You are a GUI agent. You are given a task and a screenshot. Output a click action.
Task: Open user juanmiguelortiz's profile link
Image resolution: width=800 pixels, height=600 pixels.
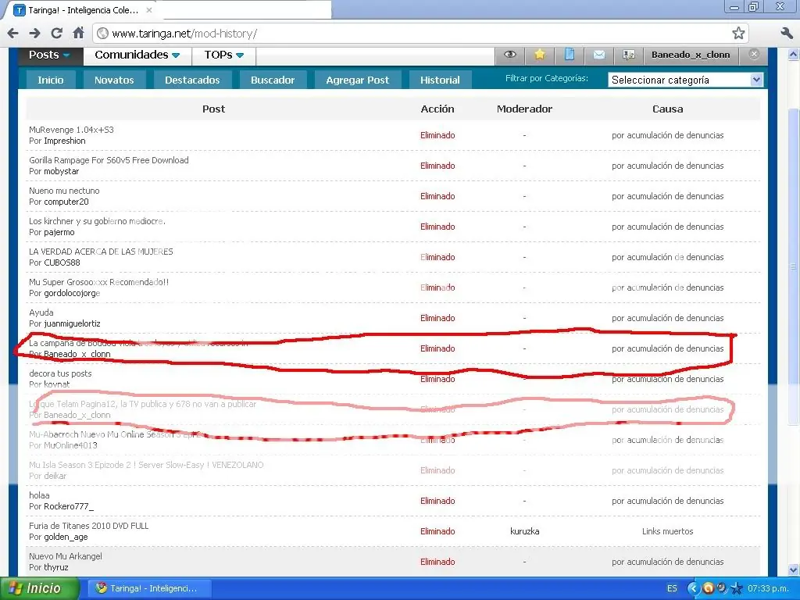[x=72, y=324]
